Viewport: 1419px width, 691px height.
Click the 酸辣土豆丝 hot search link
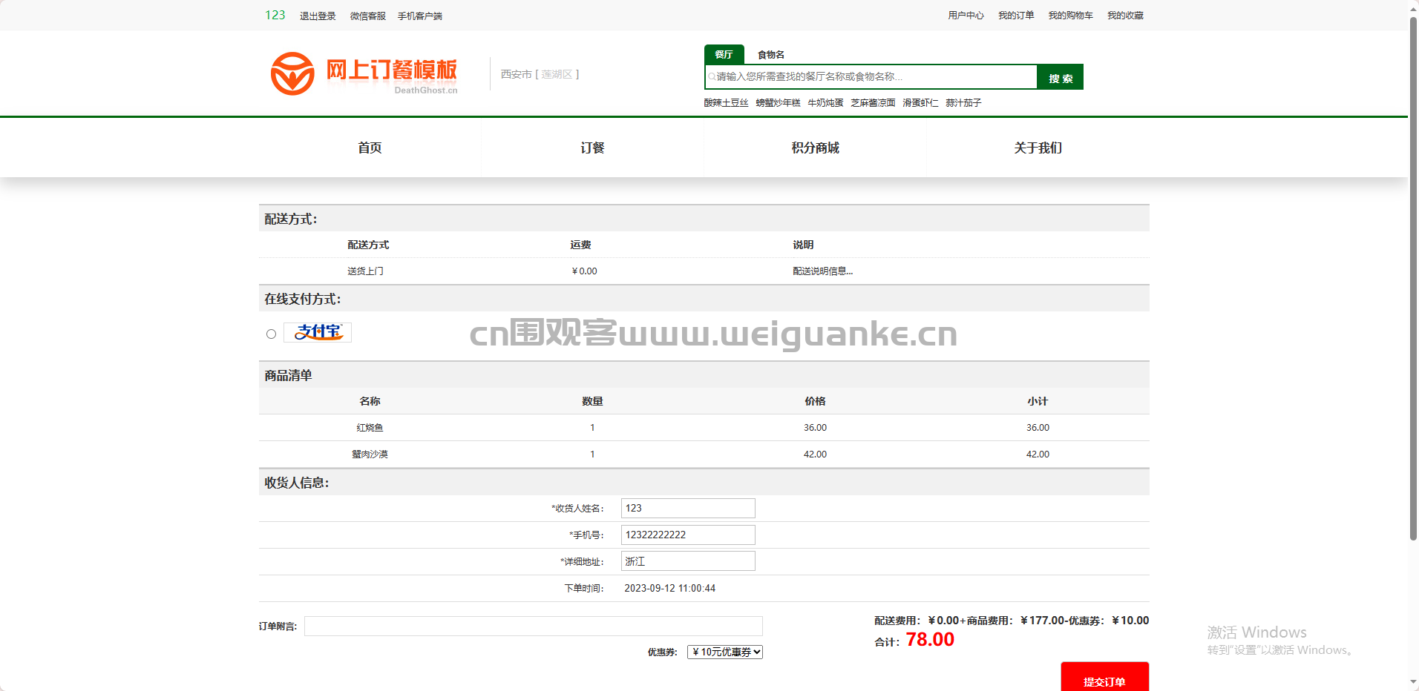726,103
